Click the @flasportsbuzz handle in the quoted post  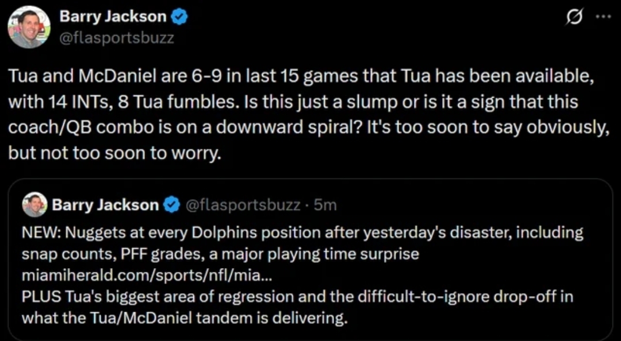coord(243,205)
